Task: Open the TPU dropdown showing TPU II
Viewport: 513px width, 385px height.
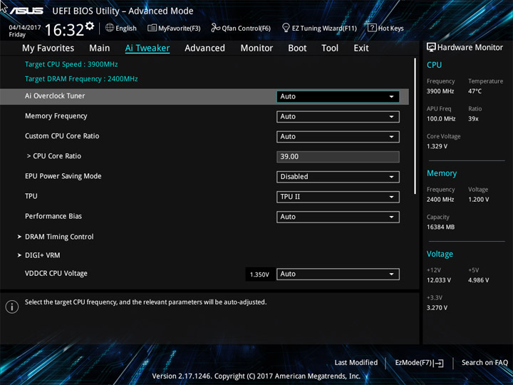Action: point(338,197)
